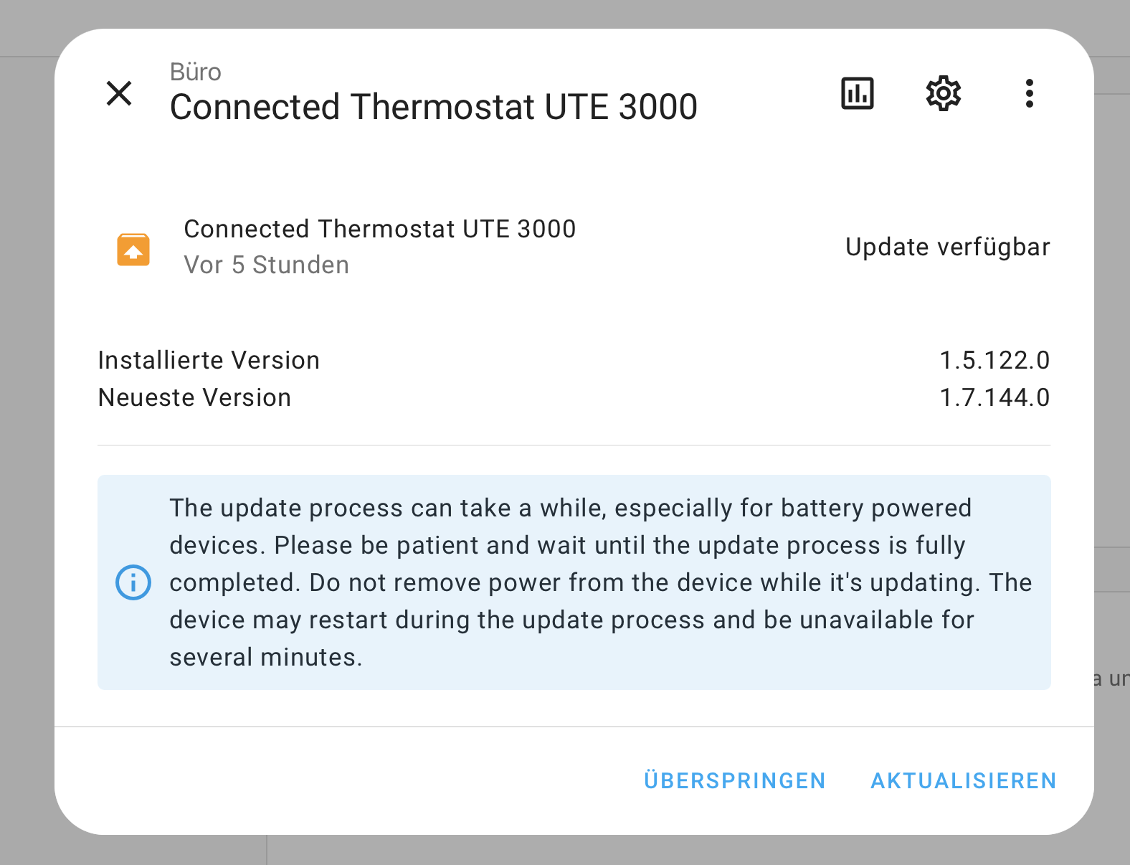Click the dimmed backdrop above the dialog
Image resolution: width=1130 pixels, height=865 pixels.
565,13
